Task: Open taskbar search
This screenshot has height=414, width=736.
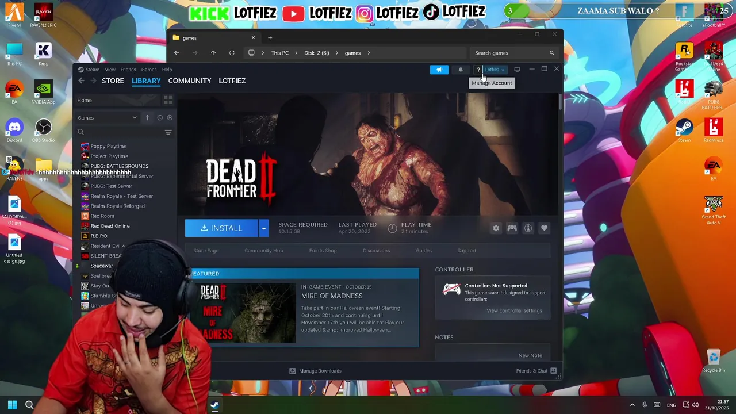Action: (x=29, y=405)
